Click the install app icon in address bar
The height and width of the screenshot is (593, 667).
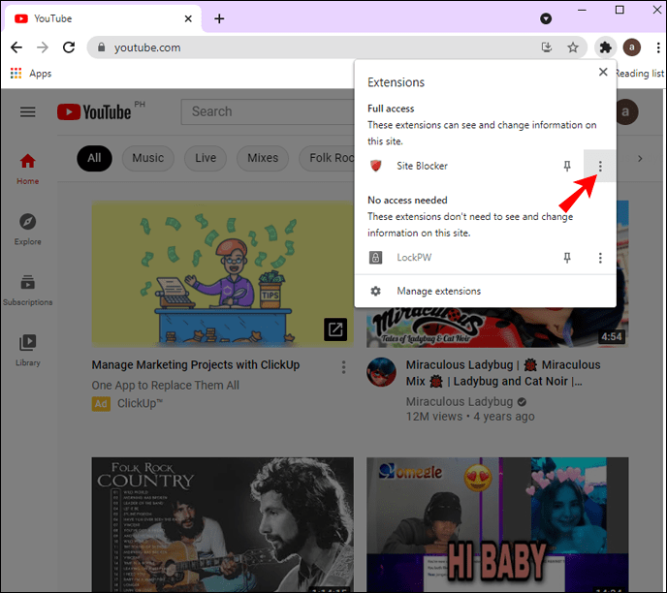(547, 47)
